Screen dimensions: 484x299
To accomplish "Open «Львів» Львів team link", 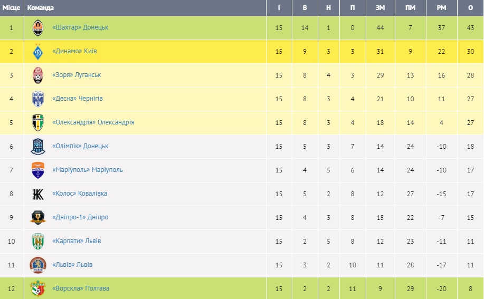I will (72, 265).
